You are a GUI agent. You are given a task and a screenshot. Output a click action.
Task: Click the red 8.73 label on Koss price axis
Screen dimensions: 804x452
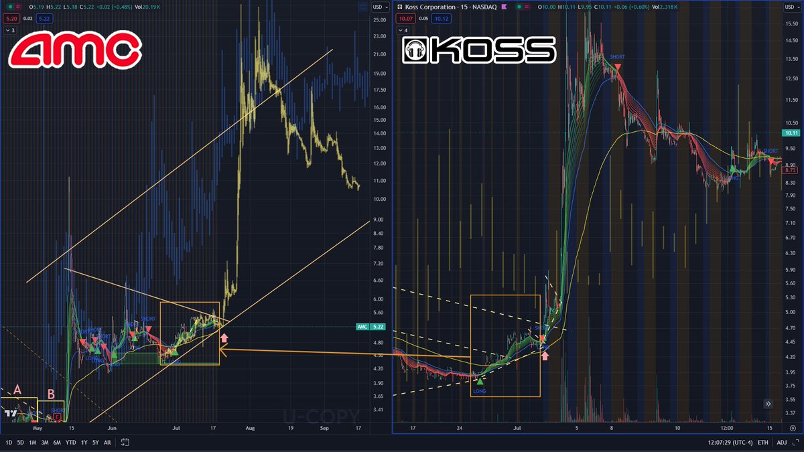[x=791, y=171]
